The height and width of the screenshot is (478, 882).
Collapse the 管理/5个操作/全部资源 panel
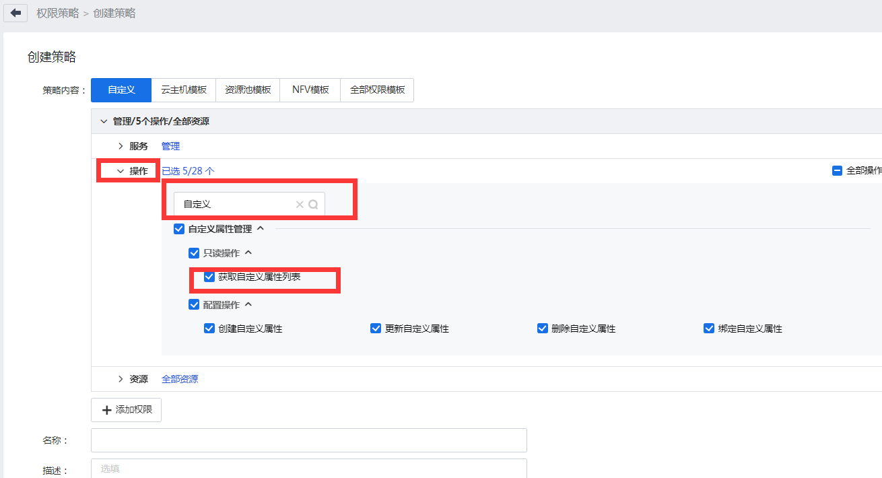coord(104,121)
